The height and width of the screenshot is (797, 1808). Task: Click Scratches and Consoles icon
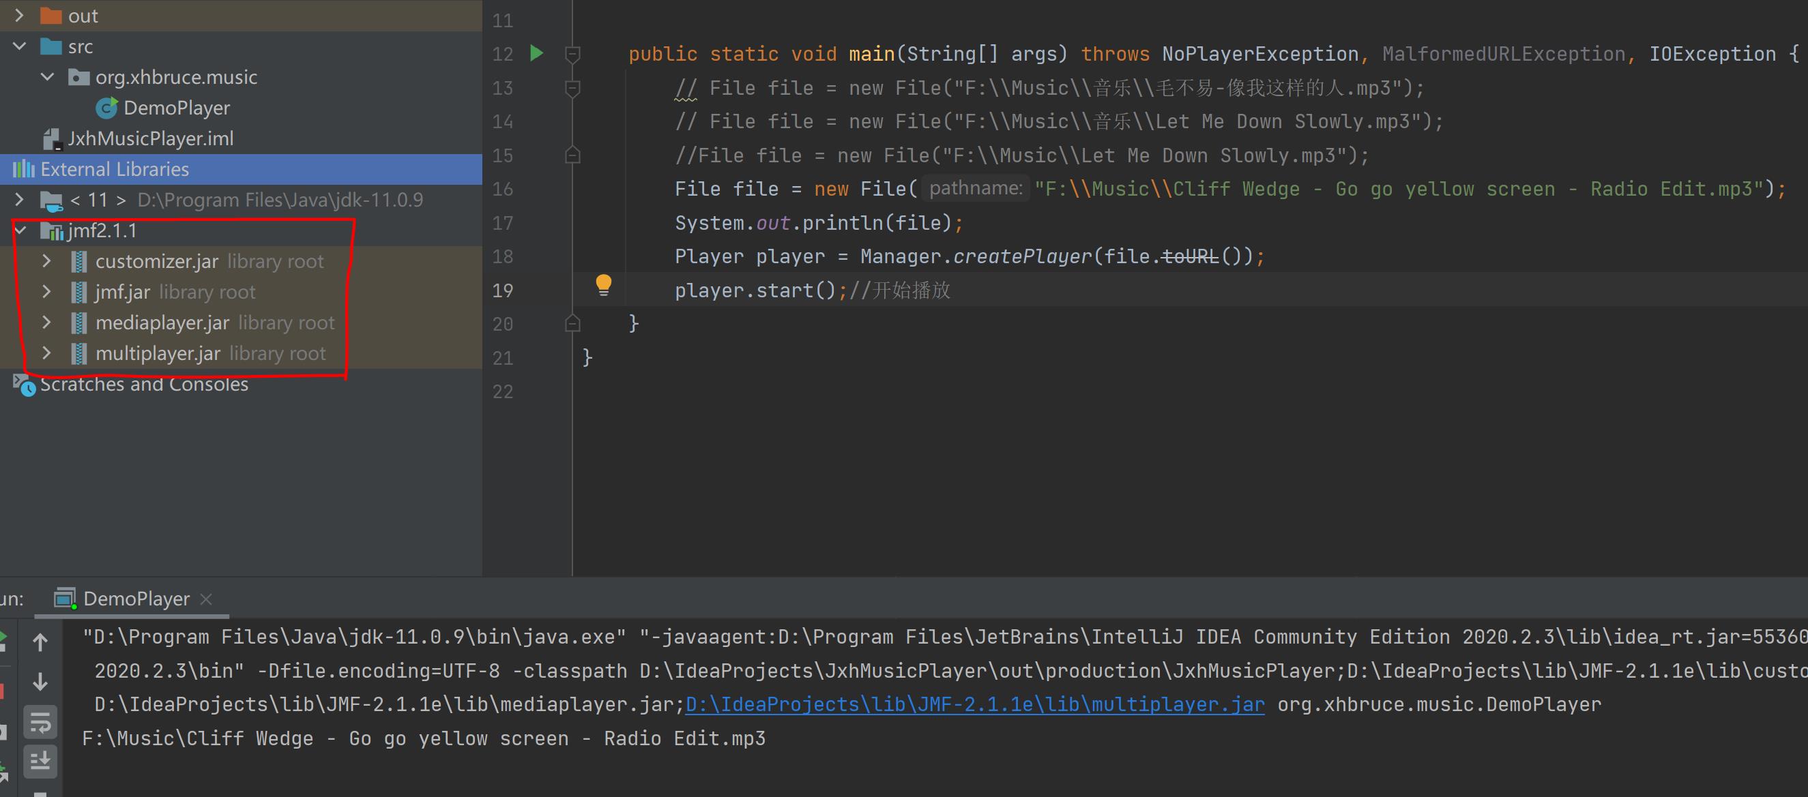pos(24,385)
